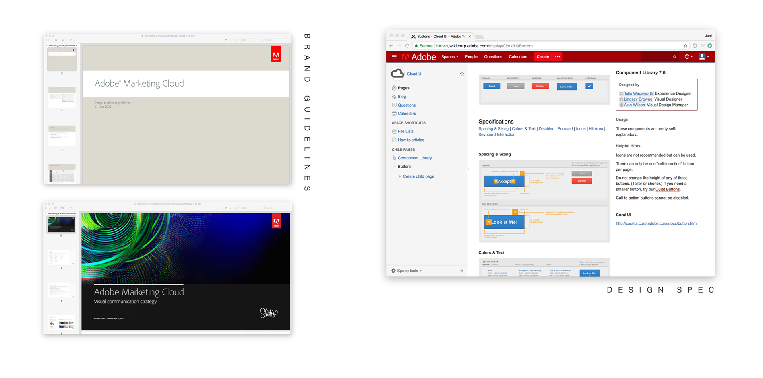Open the user profile avatar menu

coord(703,57)
